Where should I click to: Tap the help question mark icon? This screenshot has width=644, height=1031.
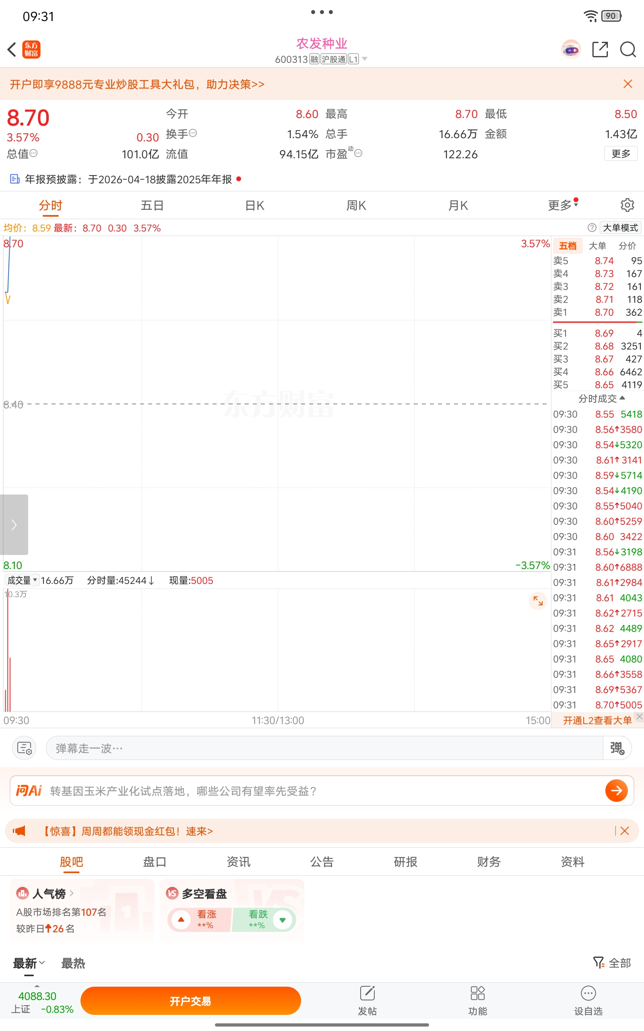(592, 228)
